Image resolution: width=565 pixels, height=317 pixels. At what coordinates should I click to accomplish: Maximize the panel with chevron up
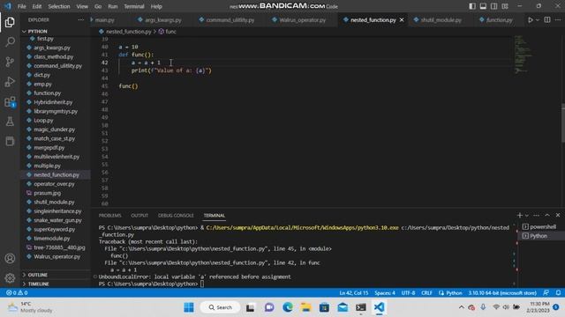coord(547,215)
